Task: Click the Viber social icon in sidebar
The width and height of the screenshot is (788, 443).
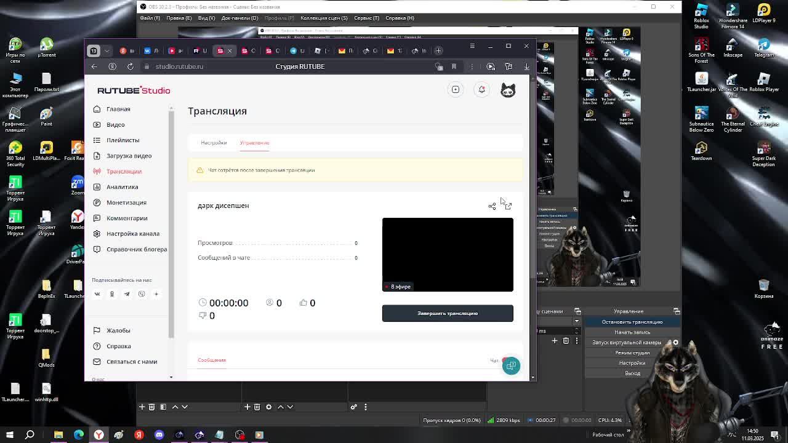Action: click(142, 294)
